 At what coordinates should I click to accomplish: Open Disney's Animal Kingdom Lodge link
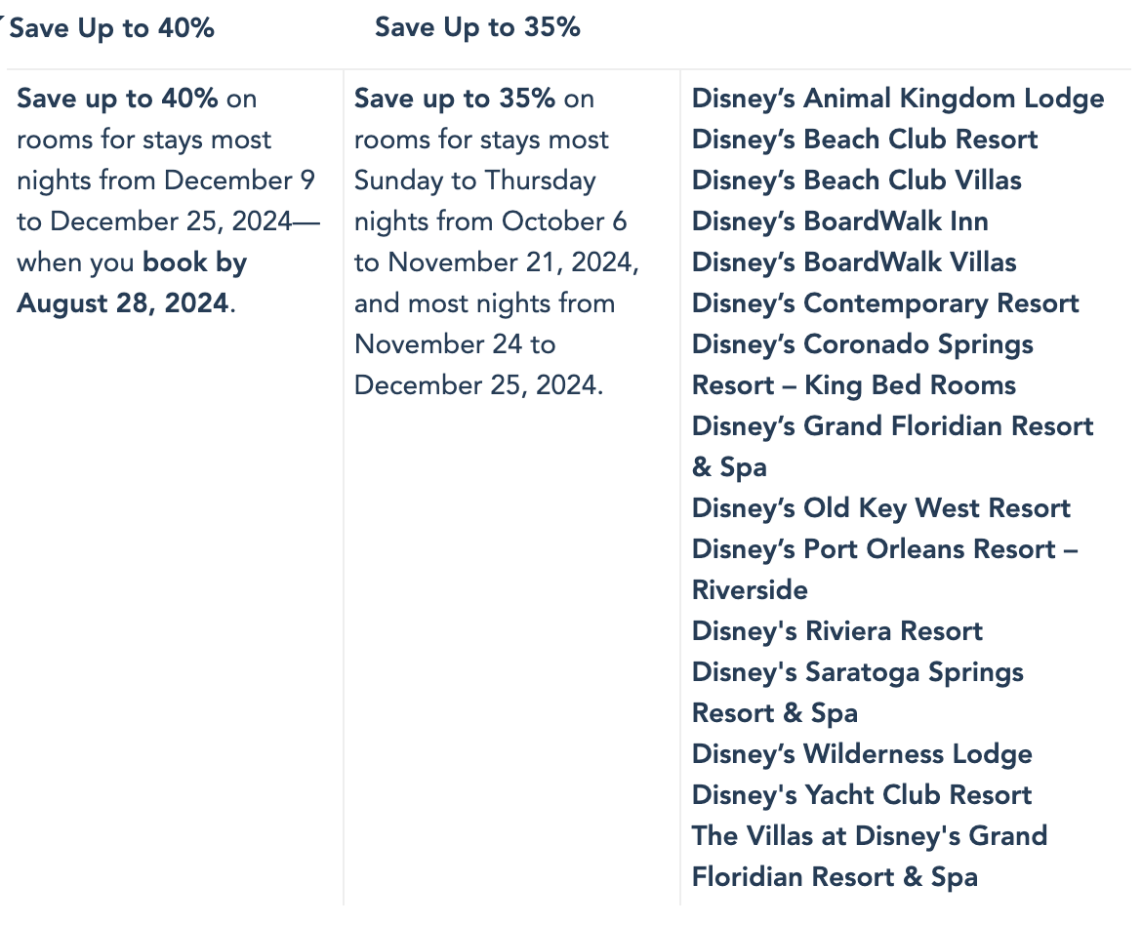click(898, 100)
